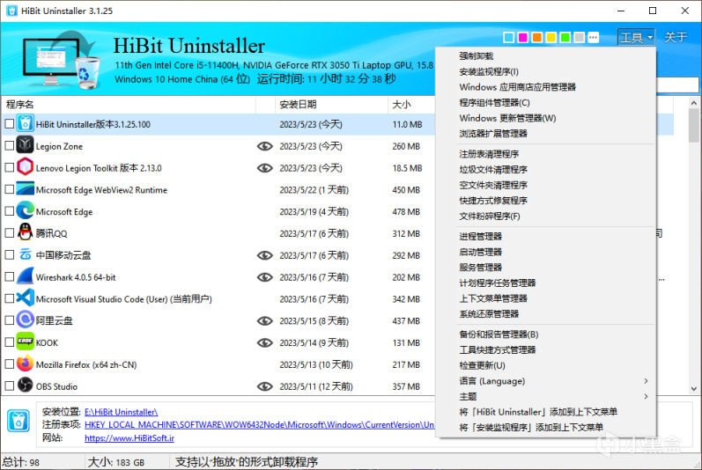
Task: Open the 关于 menu
Action: coord(676,38)
